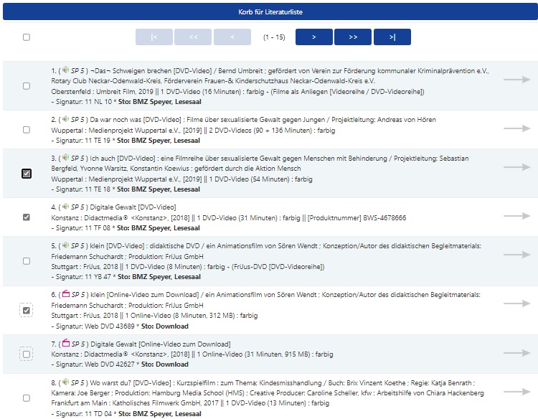
Task: Click the disabled first-page button
Action: (x=154, y=37)
